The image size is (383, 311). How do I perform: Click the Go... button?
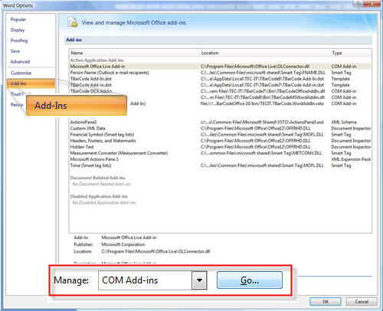(x=250, y=280)
